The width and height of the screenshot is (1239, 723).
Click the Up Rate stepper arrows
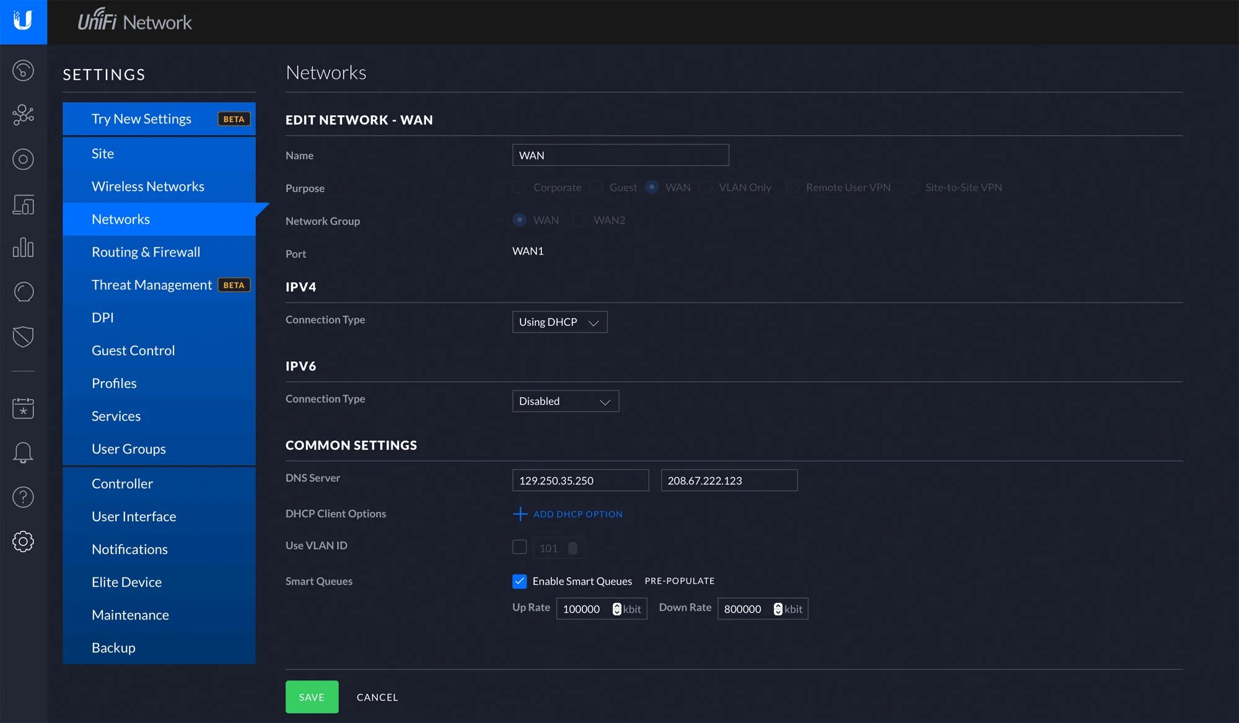616,609
